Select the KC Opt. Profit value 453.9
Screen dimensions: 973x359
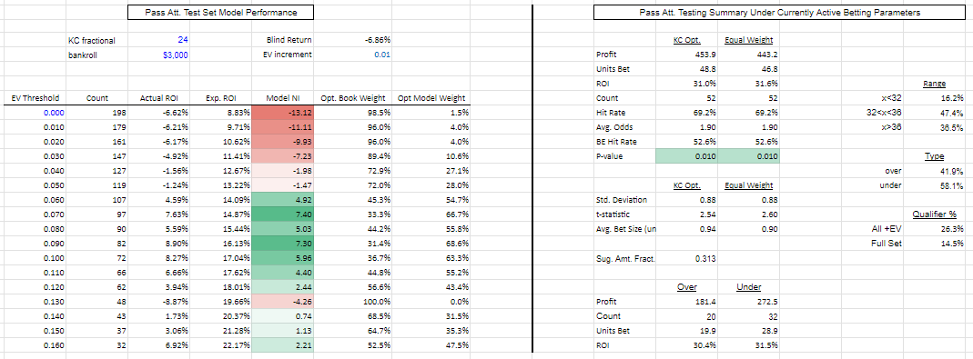(706, 55)
